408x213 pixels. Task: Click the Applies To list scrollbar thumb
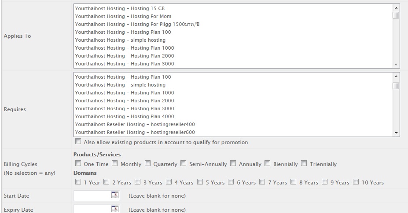396,15
